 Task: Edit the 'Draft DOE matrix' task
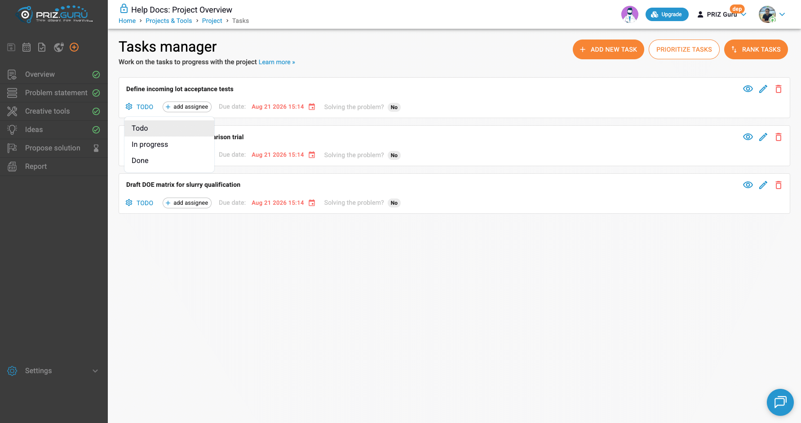763,185
